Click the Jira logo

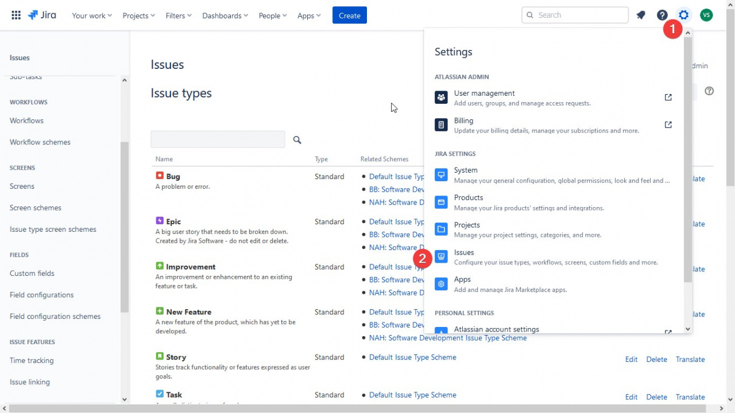pyautogui.click(x=42, y=15)
